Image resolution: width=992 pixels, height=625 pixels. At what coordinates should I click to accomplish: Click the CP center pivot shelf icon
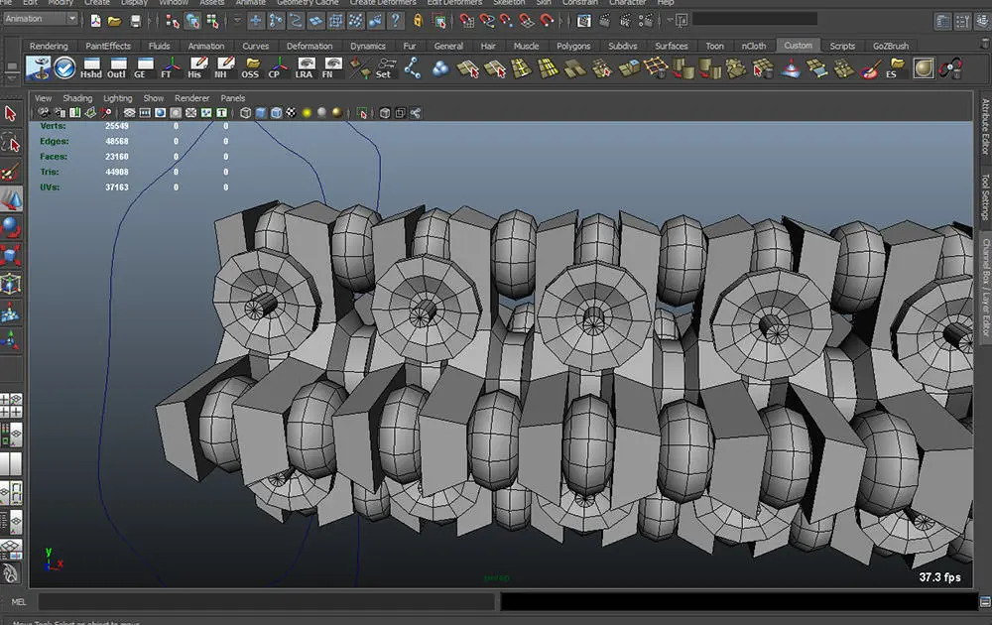pos(278,67)
